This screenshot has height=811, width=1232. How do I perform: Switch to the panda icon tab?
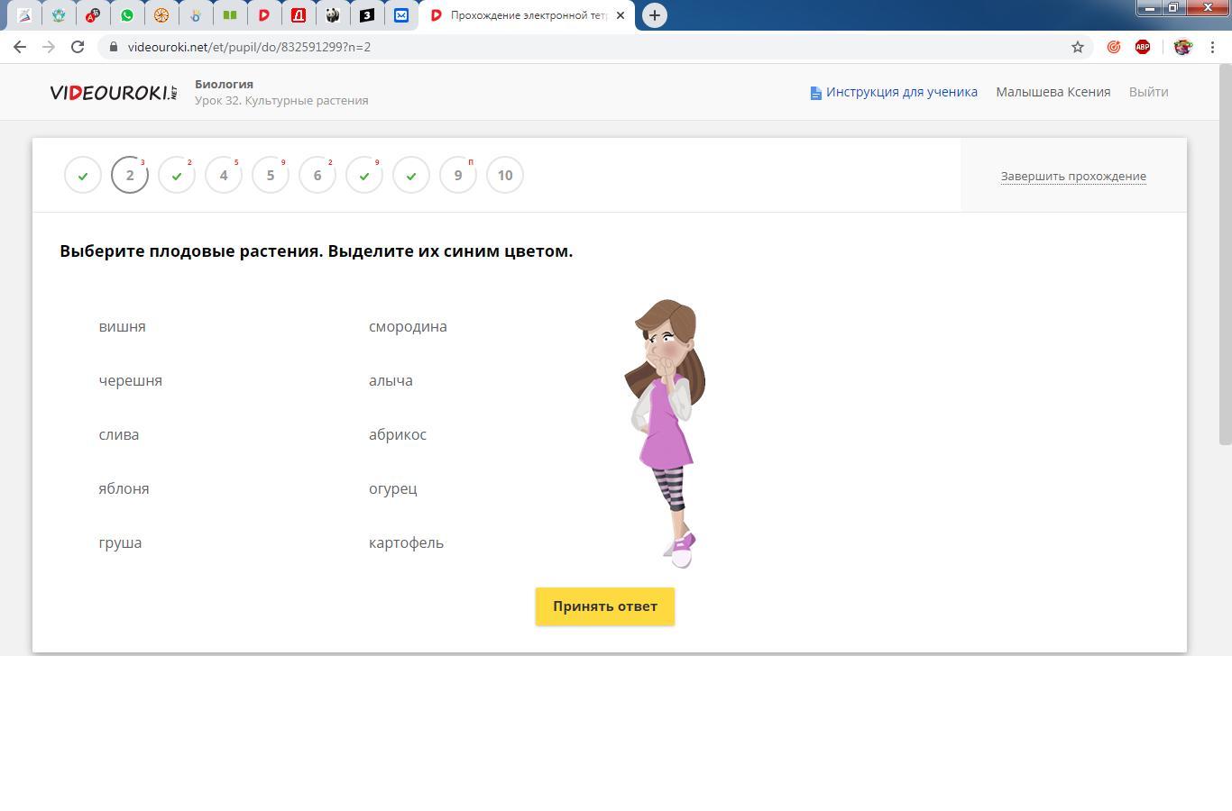[x=333, y=15]
